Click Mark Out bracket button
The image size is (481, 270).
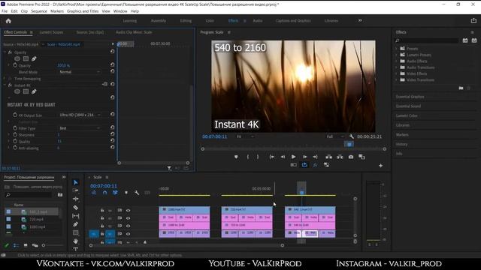[x=258, y=157]
